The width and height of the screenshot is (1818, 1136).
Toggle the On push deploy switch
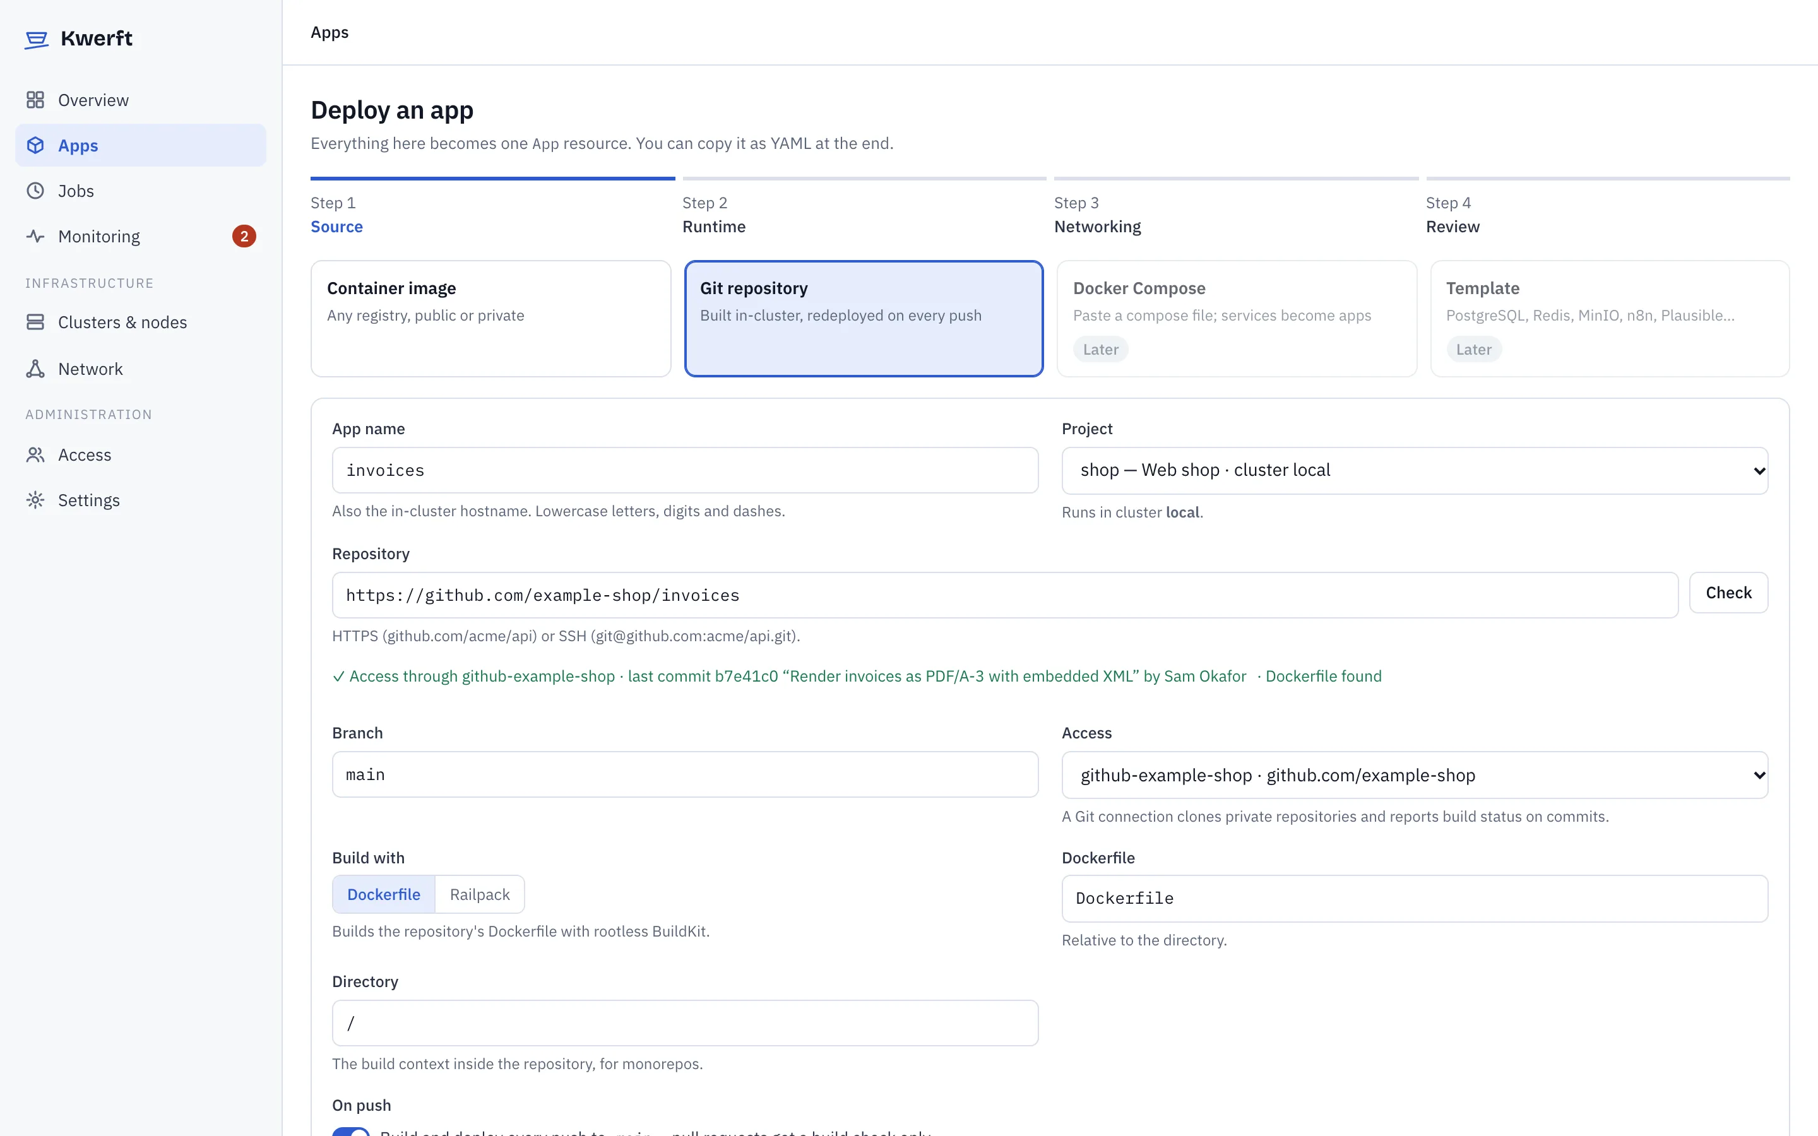(x=351, y=1131)
